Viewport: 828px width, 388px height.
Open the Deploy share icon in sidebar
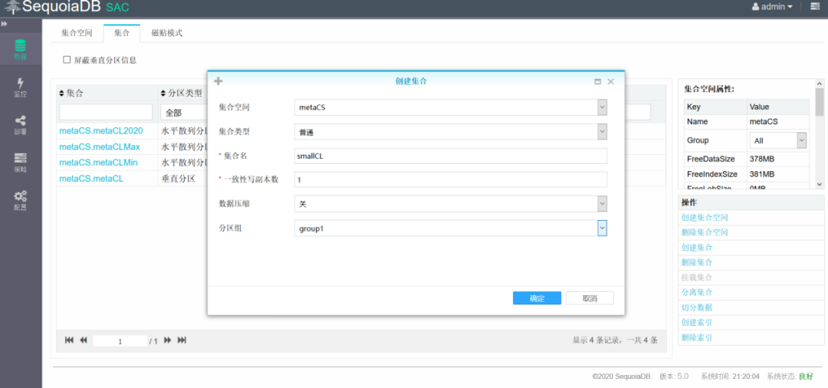[21, 126]
